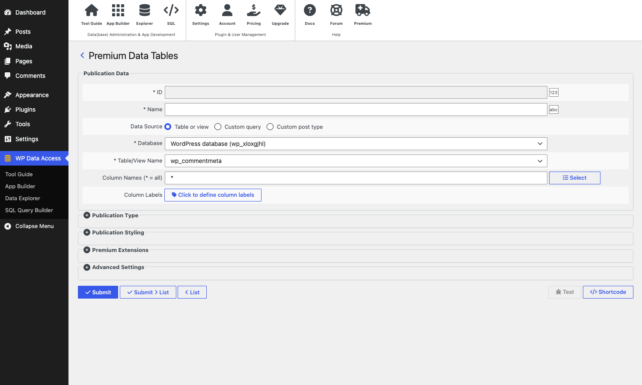Select Custom post type data source
The height and width of the screenshot is (385, 642).
click(x=270, y=127)
